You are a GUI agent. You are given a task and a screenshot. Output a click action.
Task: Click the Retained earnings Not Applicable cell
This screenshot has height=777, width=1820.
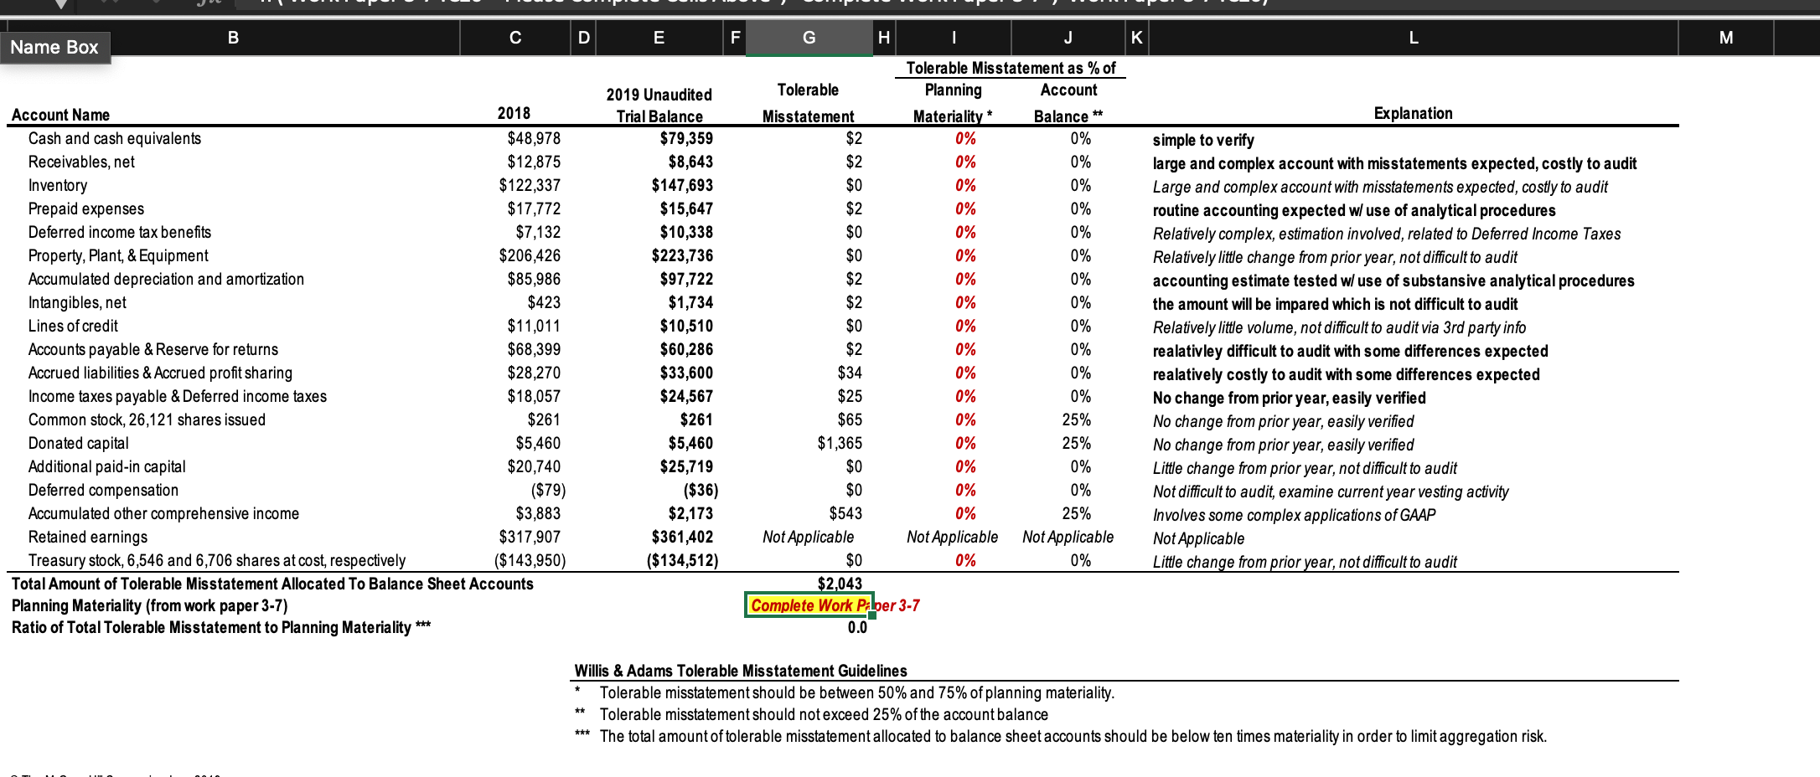[807, 537]
